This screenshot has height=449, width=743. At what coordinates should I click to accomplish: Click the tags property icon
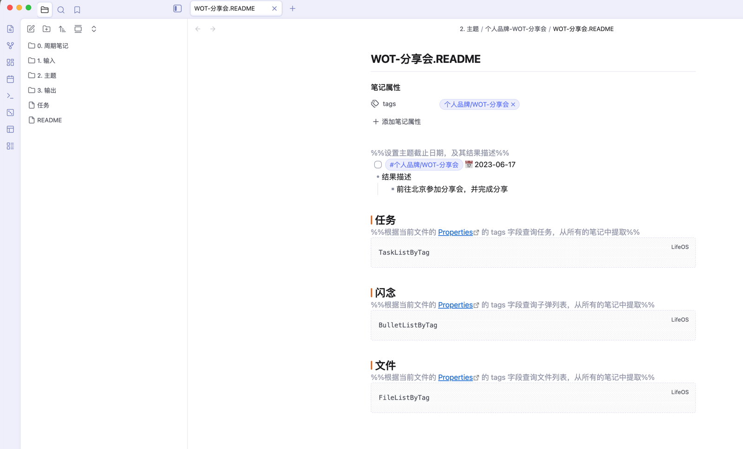pos(375,104)
